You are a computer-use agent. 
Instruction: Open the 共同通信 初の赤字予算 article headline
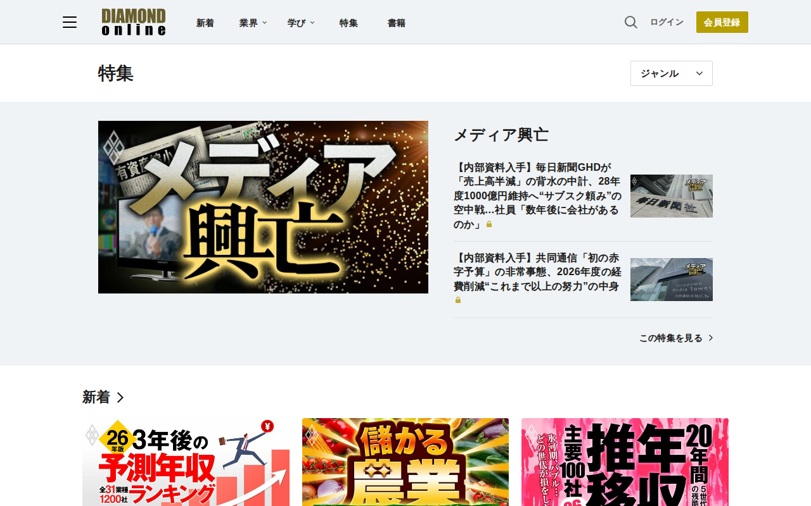coord(538,278)
